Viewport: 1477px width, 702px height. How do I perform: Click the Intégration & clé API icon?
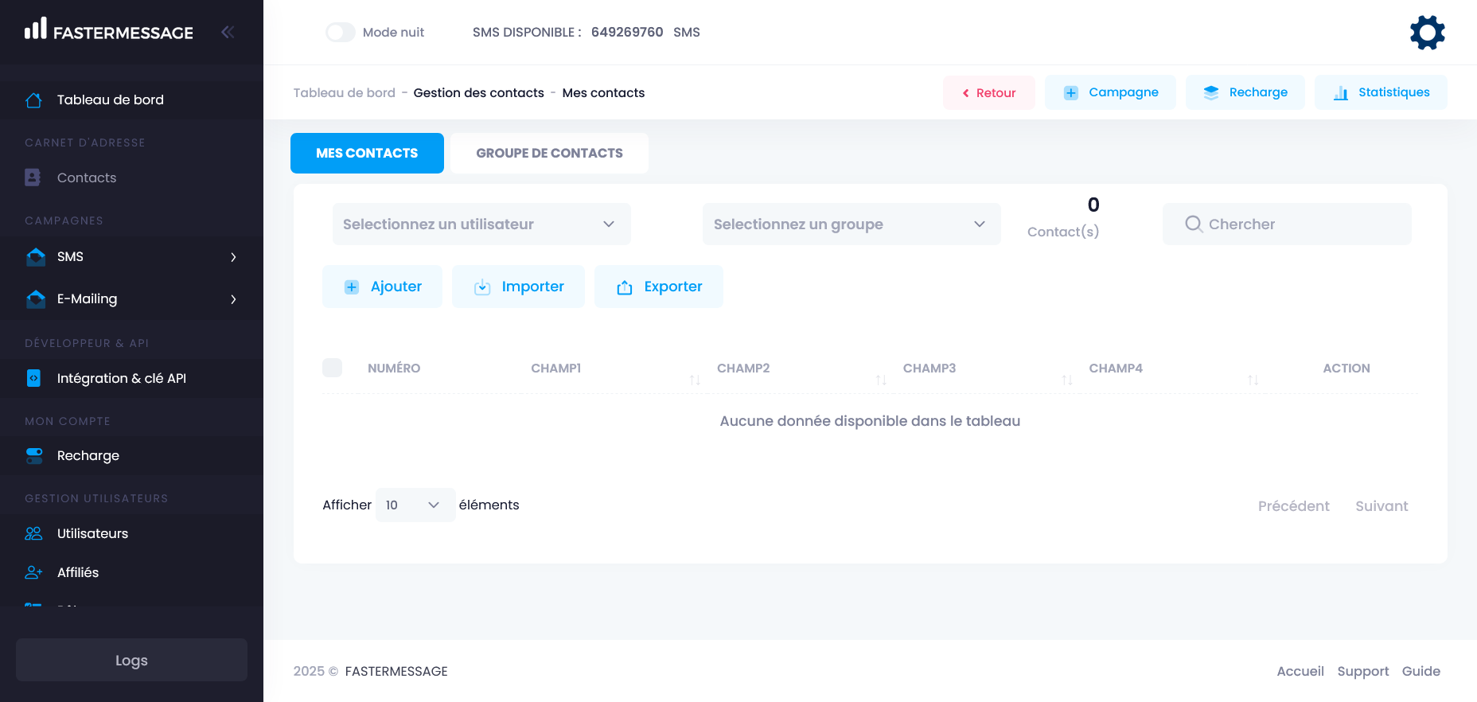click(x=33, y=378)
